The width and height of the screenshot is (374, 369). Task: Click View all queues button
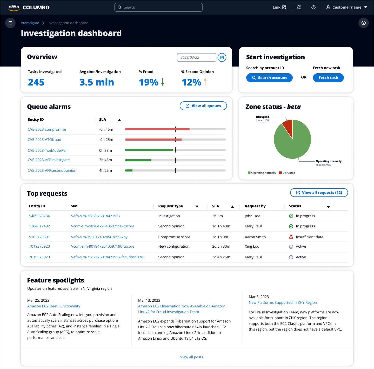pyautogui.click(x=203, y=106)
